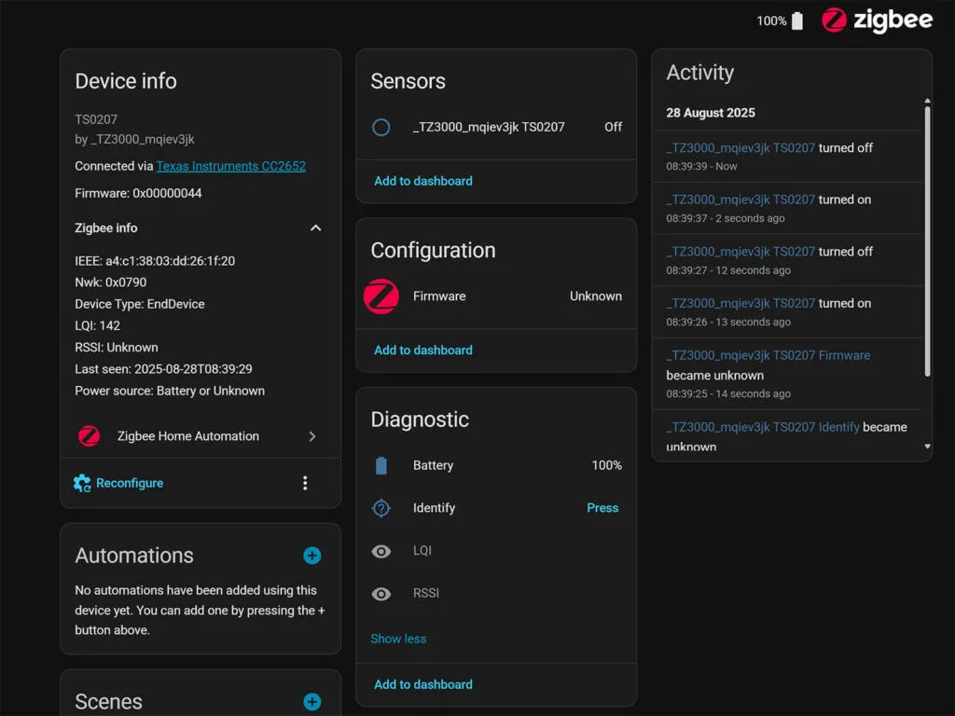The width and height of the screenshot is (955, 716).
Task: Click the Reconfigure gear icon
Action: point(82,483)
